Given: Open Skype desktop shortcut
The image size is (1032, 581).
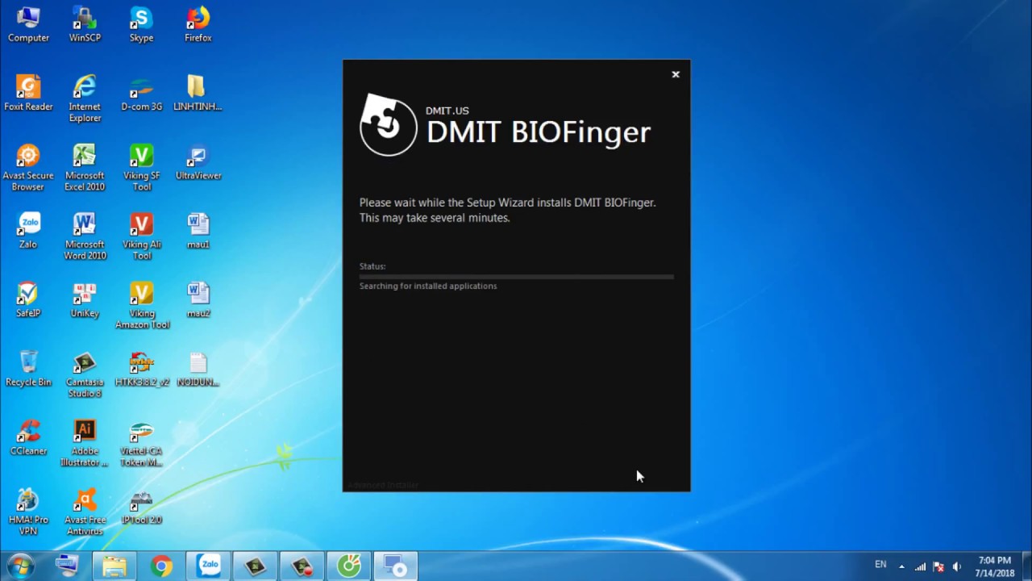Looking at the screenshot, I should click(x=141, y=24).
